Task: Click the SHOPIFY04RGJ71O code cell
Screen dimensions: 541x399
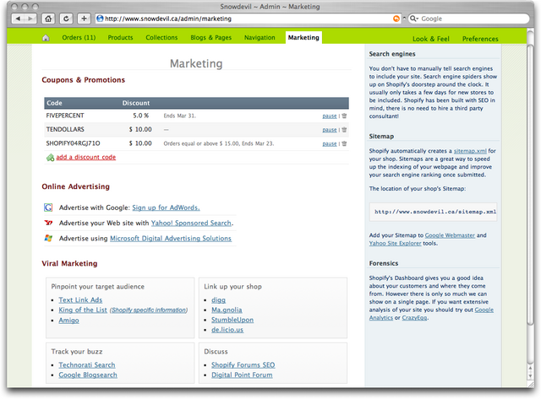Action: (74, 143)
